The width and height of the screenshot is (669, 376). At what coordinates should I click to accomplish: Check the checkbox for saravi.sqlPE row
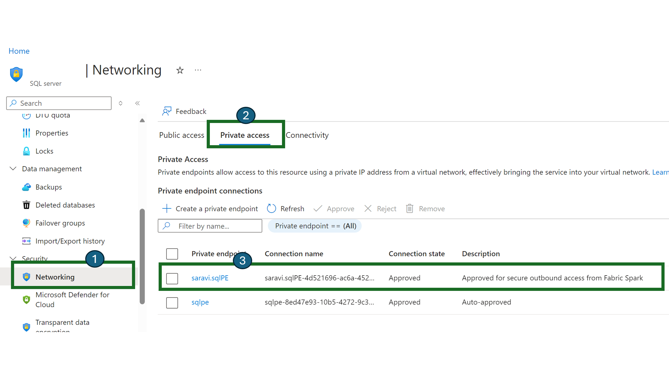[172, 277]
